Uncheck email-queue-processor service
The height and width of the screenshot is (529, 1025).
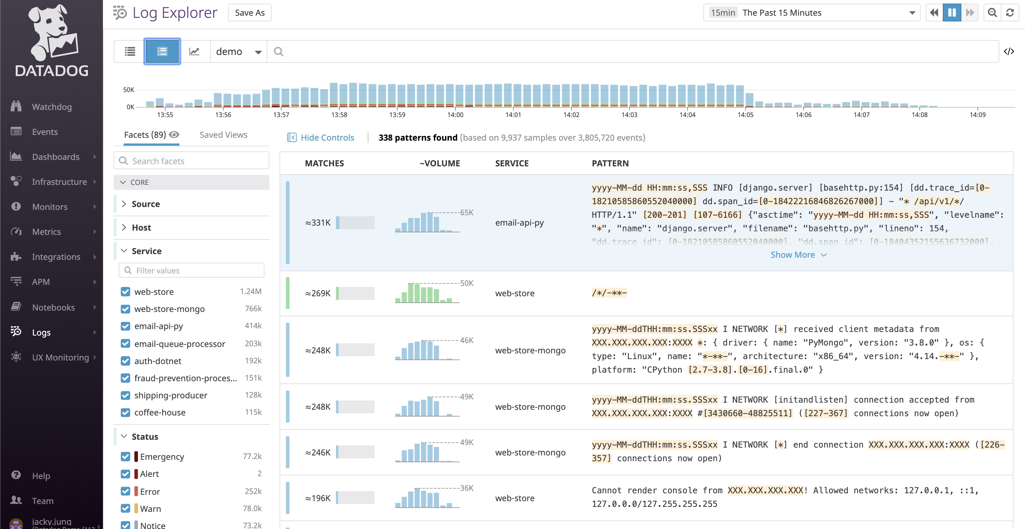[125, 343]
